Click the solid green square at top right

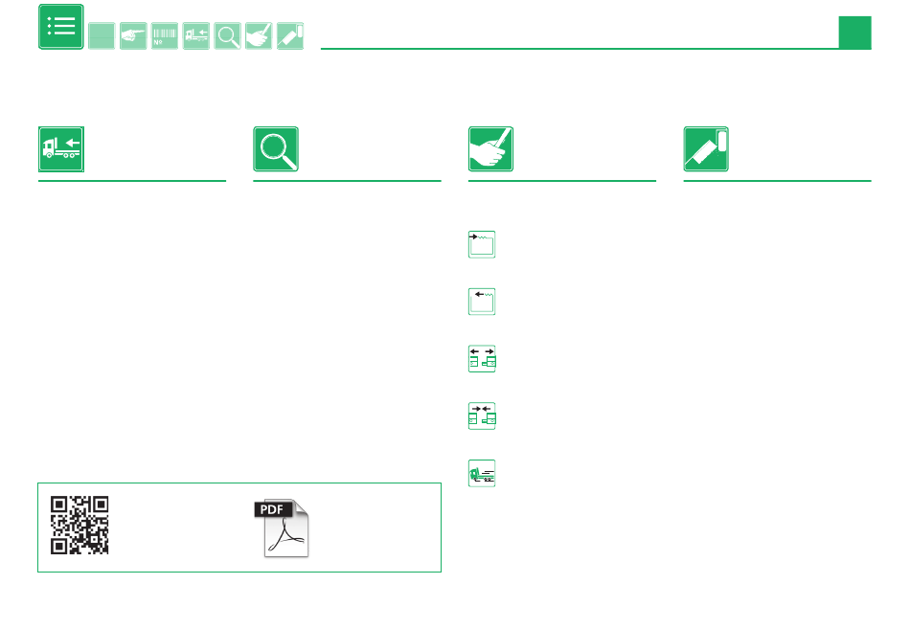pyautogui.click(x=854, y=33)
